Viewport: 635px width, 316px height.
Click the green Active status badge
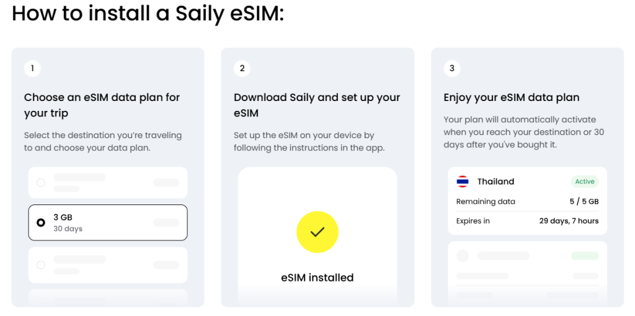(x=585, y=182)
